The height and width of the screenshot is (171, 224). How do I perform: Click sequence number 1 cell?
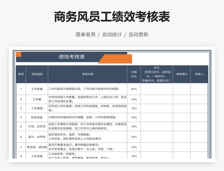tap(21, 89)
